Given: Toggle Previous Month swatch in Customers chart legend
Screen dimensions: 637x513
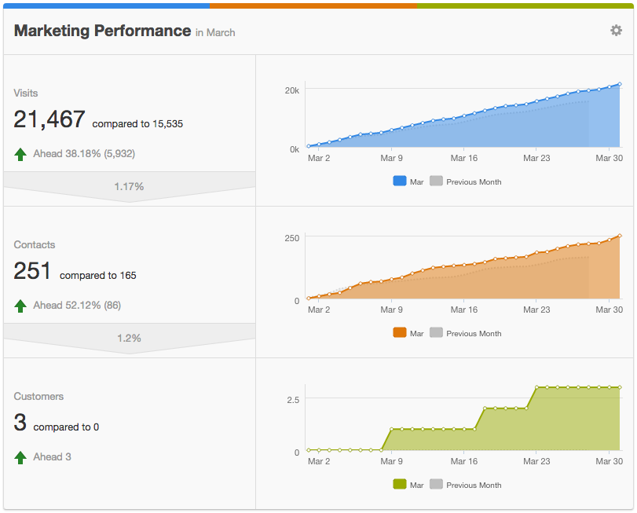Looking at the screenshot, I should tap(436, 484).
